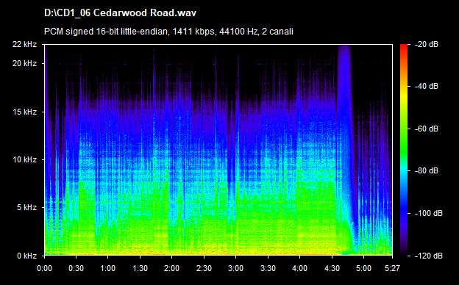Click the '-60 dB' legend label

427,129
